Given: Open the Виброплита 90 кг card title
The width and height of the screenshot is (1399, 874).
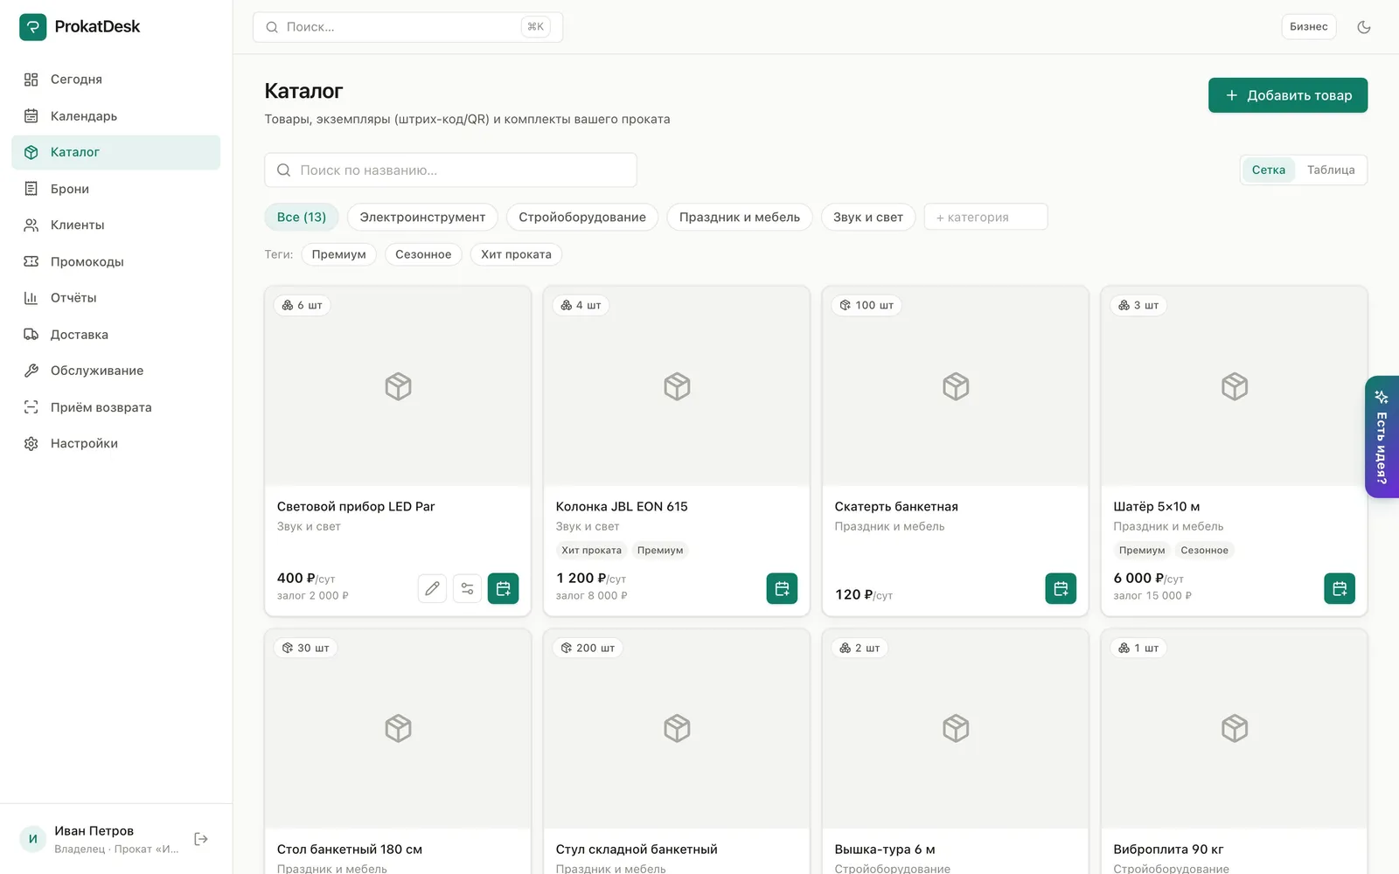Looking at the screenshot, I should 1168,850.
